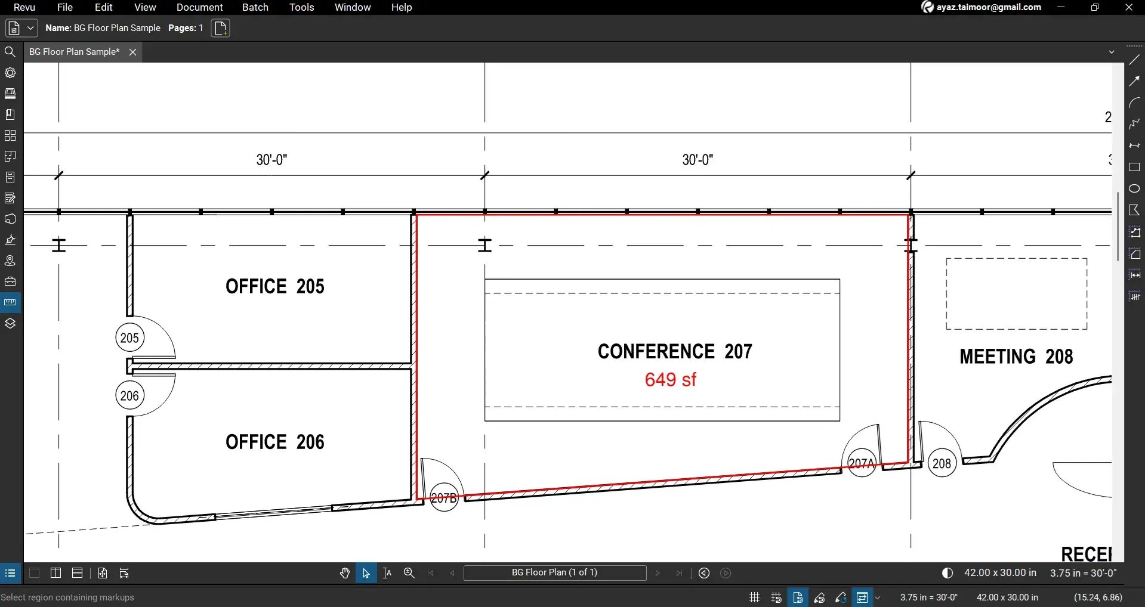The image size is (1145, 607).
Task: Toggle Snap to Markup
Action: click(819, 597)
